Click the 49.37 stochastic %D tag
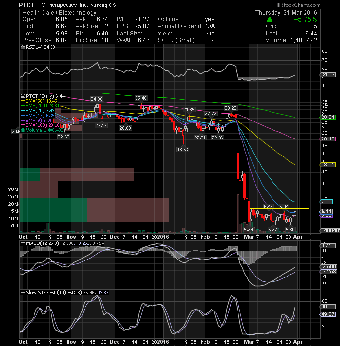This screenshot has height=346, width=340. 328,314
